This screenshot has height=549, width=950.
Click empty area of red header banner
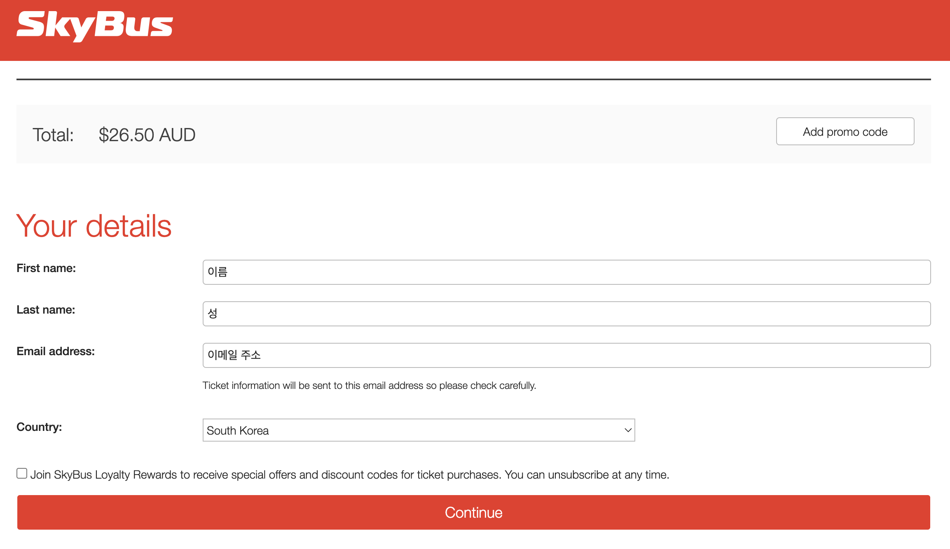click(x=536, y=30)
